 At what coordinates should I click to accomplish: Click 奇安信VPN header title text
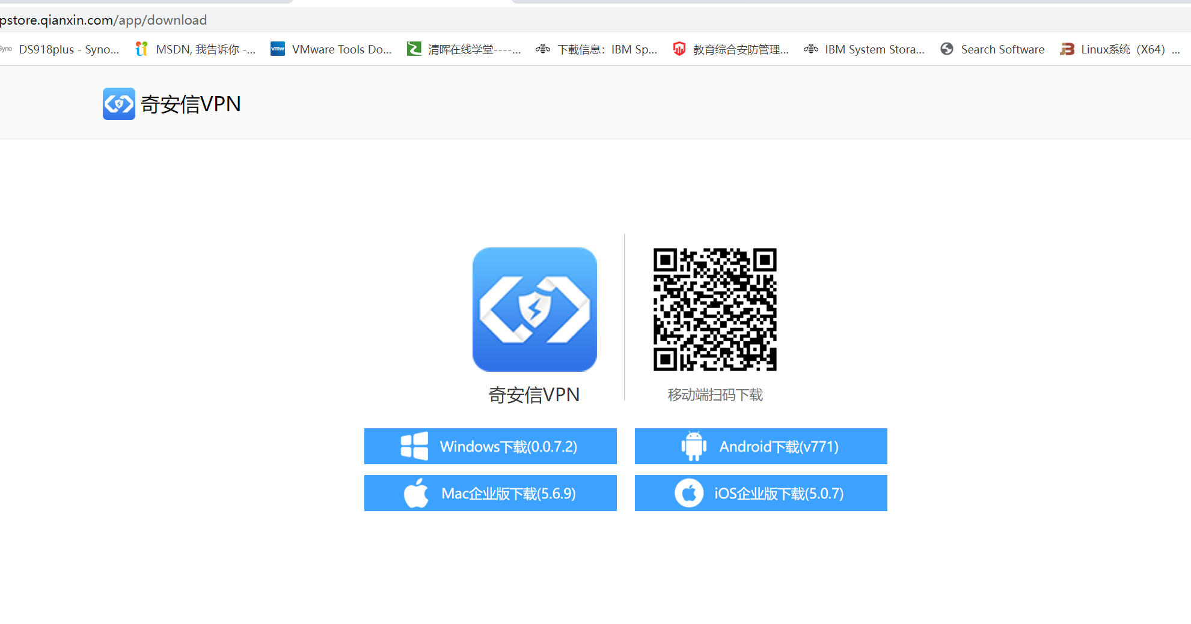[x=191, y=104]
